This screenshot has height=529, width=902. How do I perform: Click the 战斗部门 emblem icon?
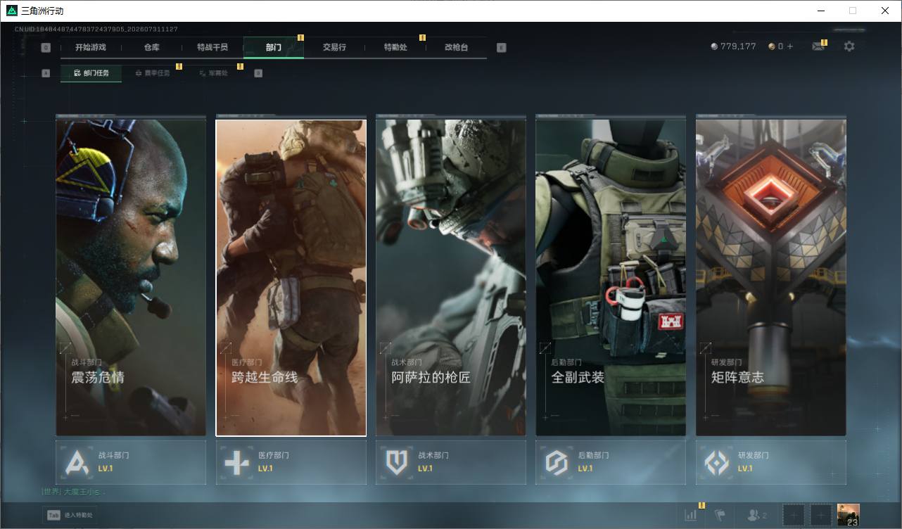[77, 463]
